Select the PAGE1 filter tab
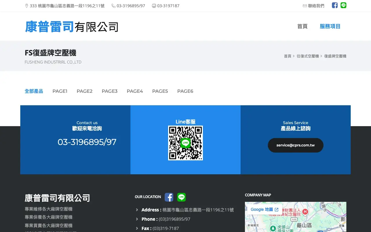This screenshot has width=371, height=232. [60, 91]
